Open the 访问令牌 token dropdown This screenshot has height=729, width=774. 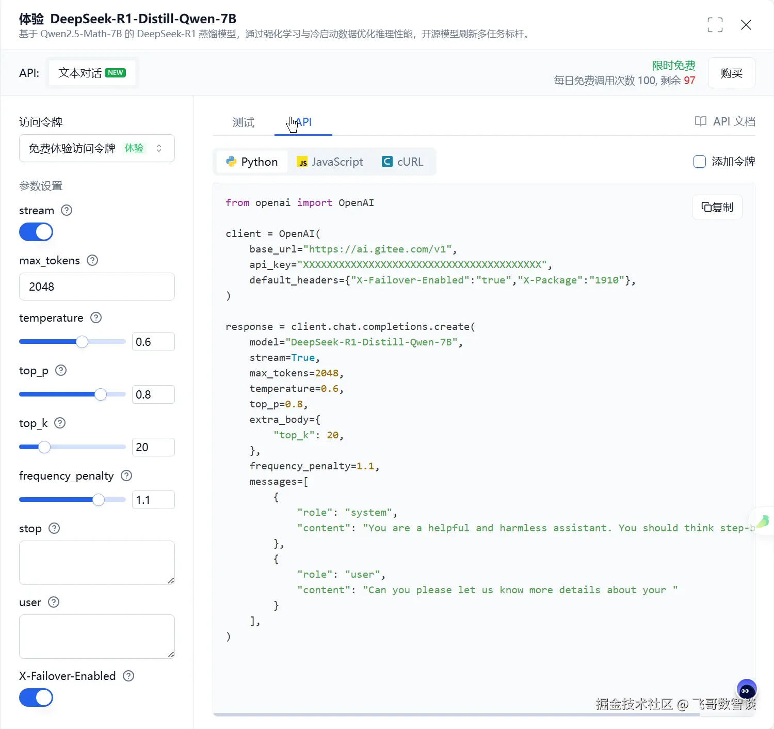(x=97, y=148)
